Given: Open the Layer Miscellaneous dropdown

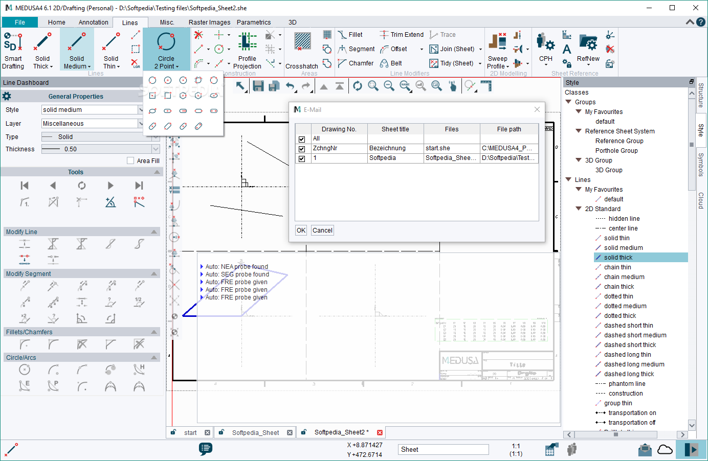Looking at the screenshot, I should point(141,124).
